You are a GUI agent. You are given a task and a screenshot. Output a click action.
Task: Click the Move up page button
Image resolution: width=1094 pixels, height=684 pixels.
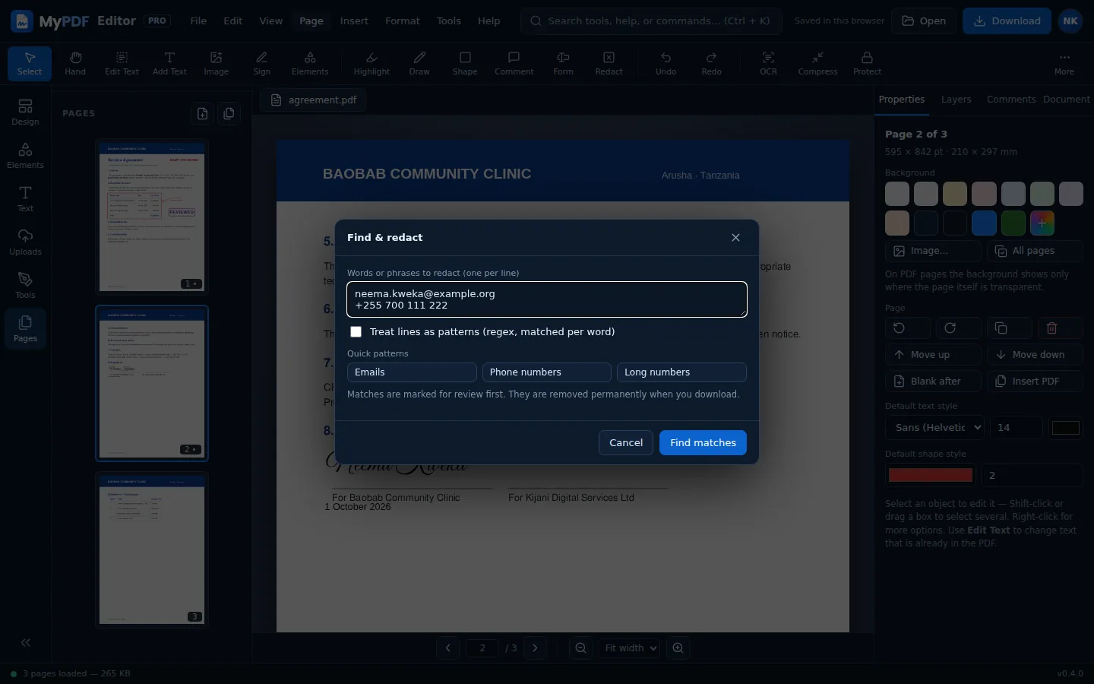pyautogui.click(x=933, y=355)
